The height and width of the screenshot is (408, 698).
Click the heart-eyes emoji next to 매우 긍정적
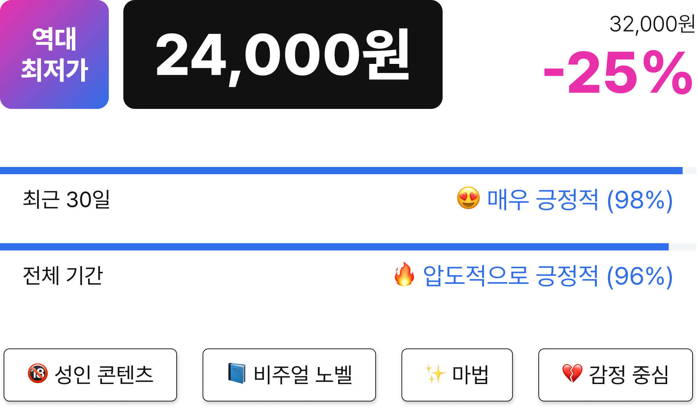click(468, 198)
